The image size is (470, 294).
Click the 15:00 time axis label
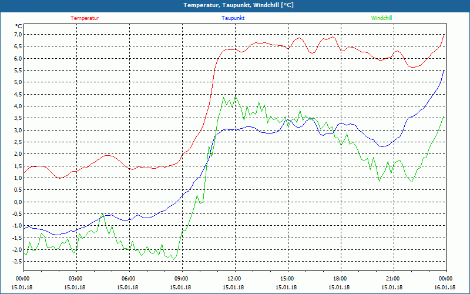click(287, 279)
